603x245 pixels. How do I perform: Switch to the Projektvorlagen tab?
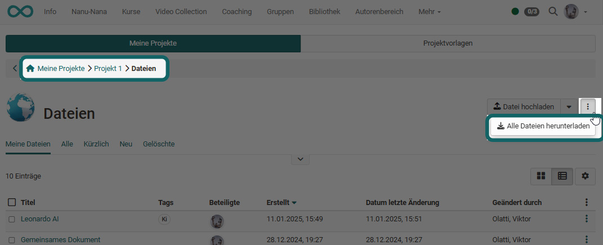tap(448, 43)
